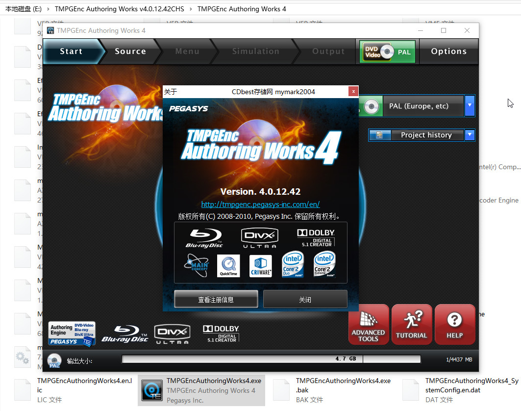The width and height of the screenshot is (521, 411).
Task: Click Version 4.0.12.42 text
Action: coord(261,192)
